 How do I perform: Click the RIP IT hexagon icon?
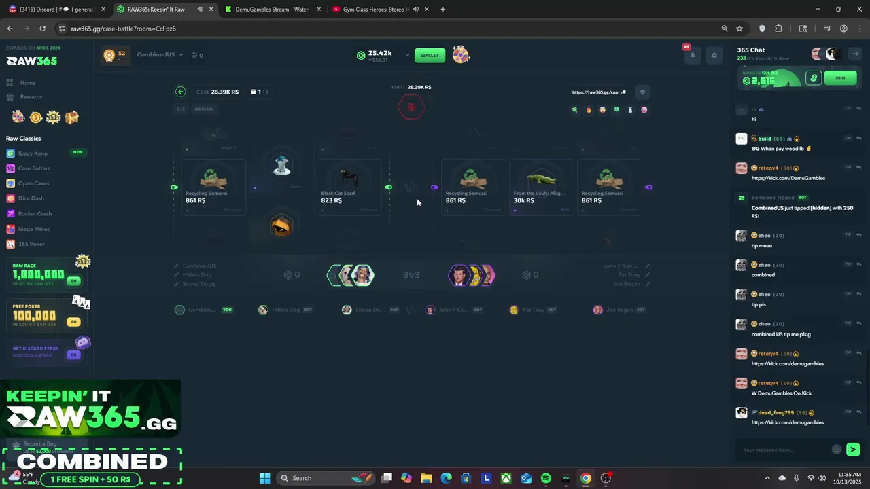pyautogui.click(x=411, y=107)
